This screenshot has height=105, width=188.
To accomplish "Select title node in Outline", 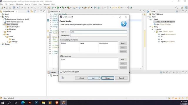I will (164, 24).
